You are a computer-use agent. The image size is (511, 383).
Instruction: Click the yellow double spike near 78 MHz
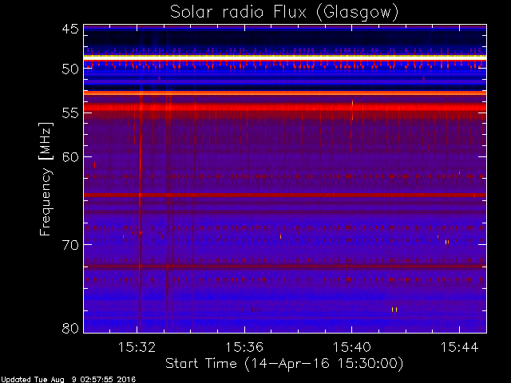[394, 310]
